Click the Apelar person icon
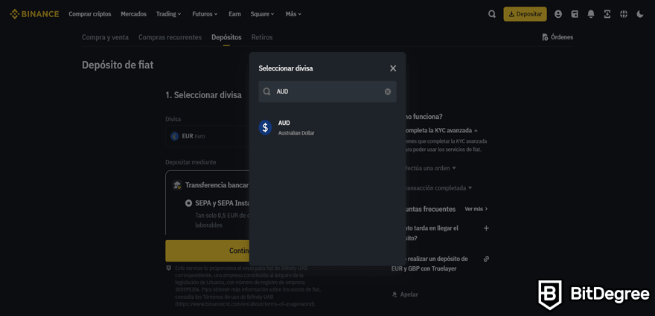This screenshot has width=655, height=316. 394,294
